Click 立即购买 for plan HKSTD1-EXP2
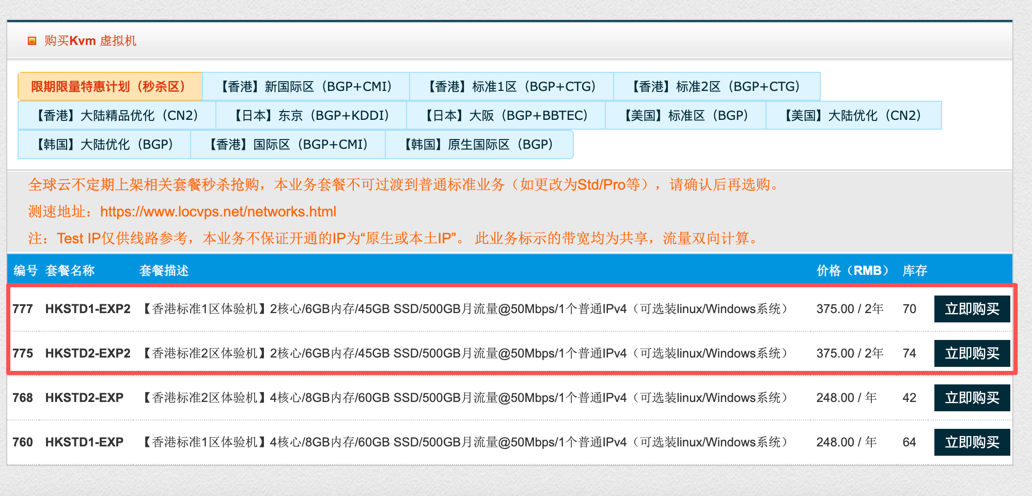The width and height of the screenshot is (1032, 496). tap(972, 309)
